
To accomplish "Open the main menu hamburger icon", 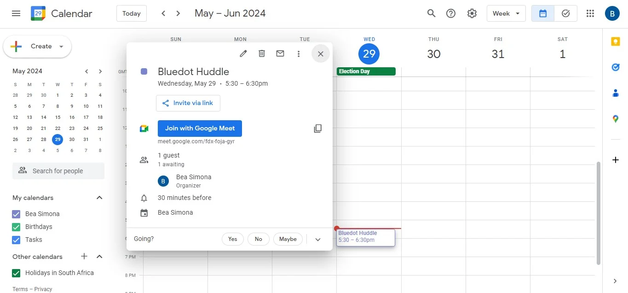I will point(16,13).
